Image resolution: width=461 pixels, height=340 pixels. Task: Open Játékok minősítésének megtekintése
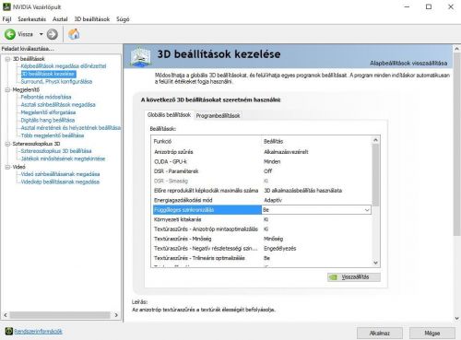pyautogui.click(x=63, y=158)
